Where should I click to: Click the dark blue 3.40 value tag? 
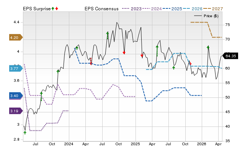[x=16, y=96]
